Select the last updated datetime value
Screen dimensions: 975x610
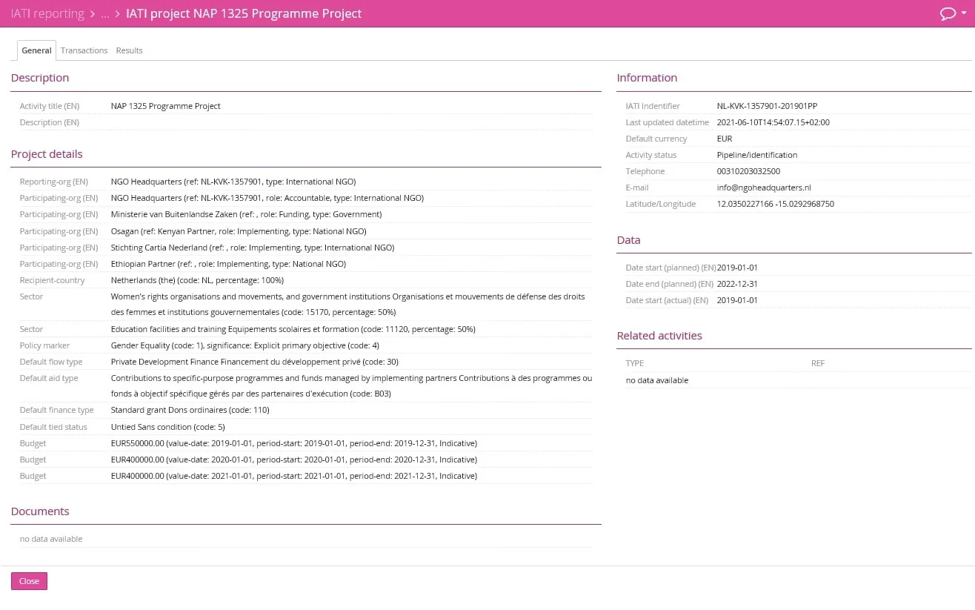coord(773,122)
